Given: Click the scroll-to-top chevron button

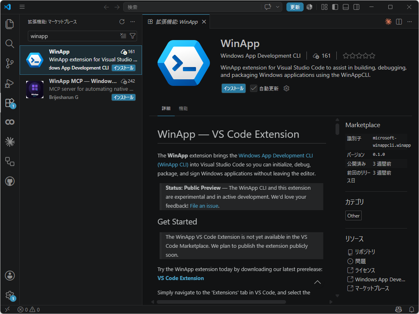Looking at the screenshot, I should point(318,282).
